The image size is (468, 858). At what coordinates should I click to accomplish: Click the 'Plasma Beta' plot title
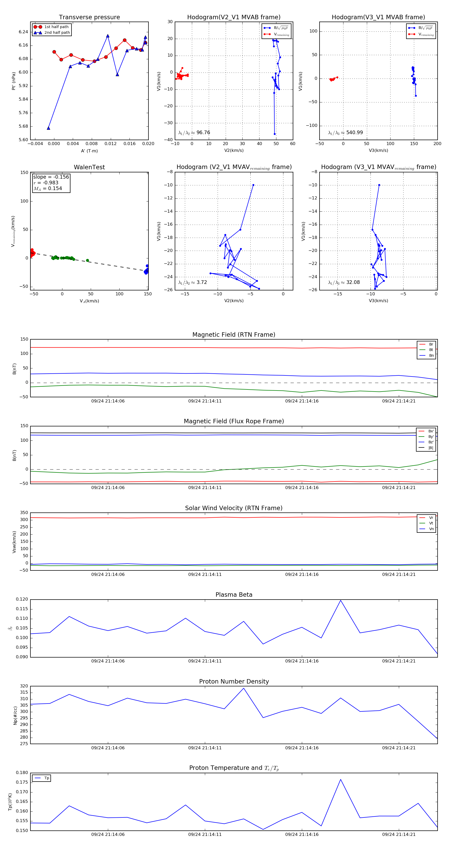tap(234, 595)
